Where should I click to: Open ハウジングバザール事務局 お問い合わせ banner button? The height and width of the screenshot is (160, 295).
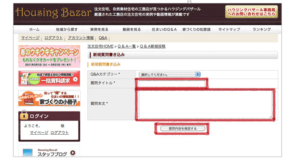tap(251, 12)
